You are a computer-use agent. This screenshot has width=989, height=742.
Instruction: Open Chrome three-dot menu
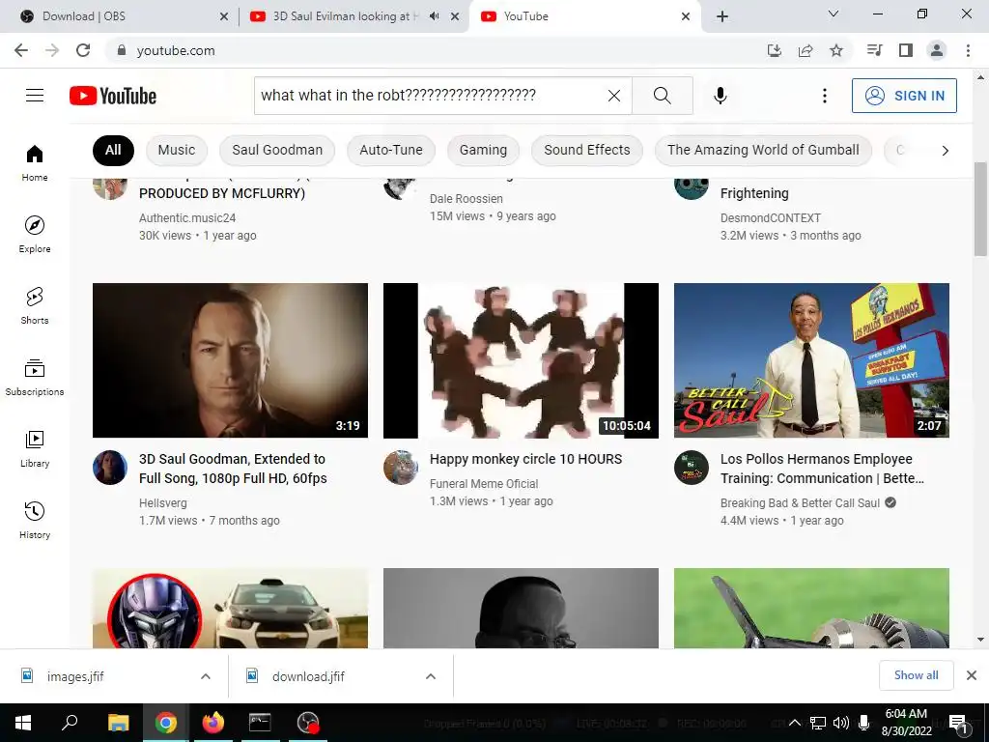click(x=968, y=50)
